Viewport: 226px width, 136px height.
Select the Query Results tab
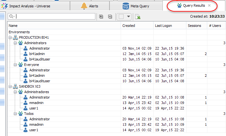coord(194,6)
